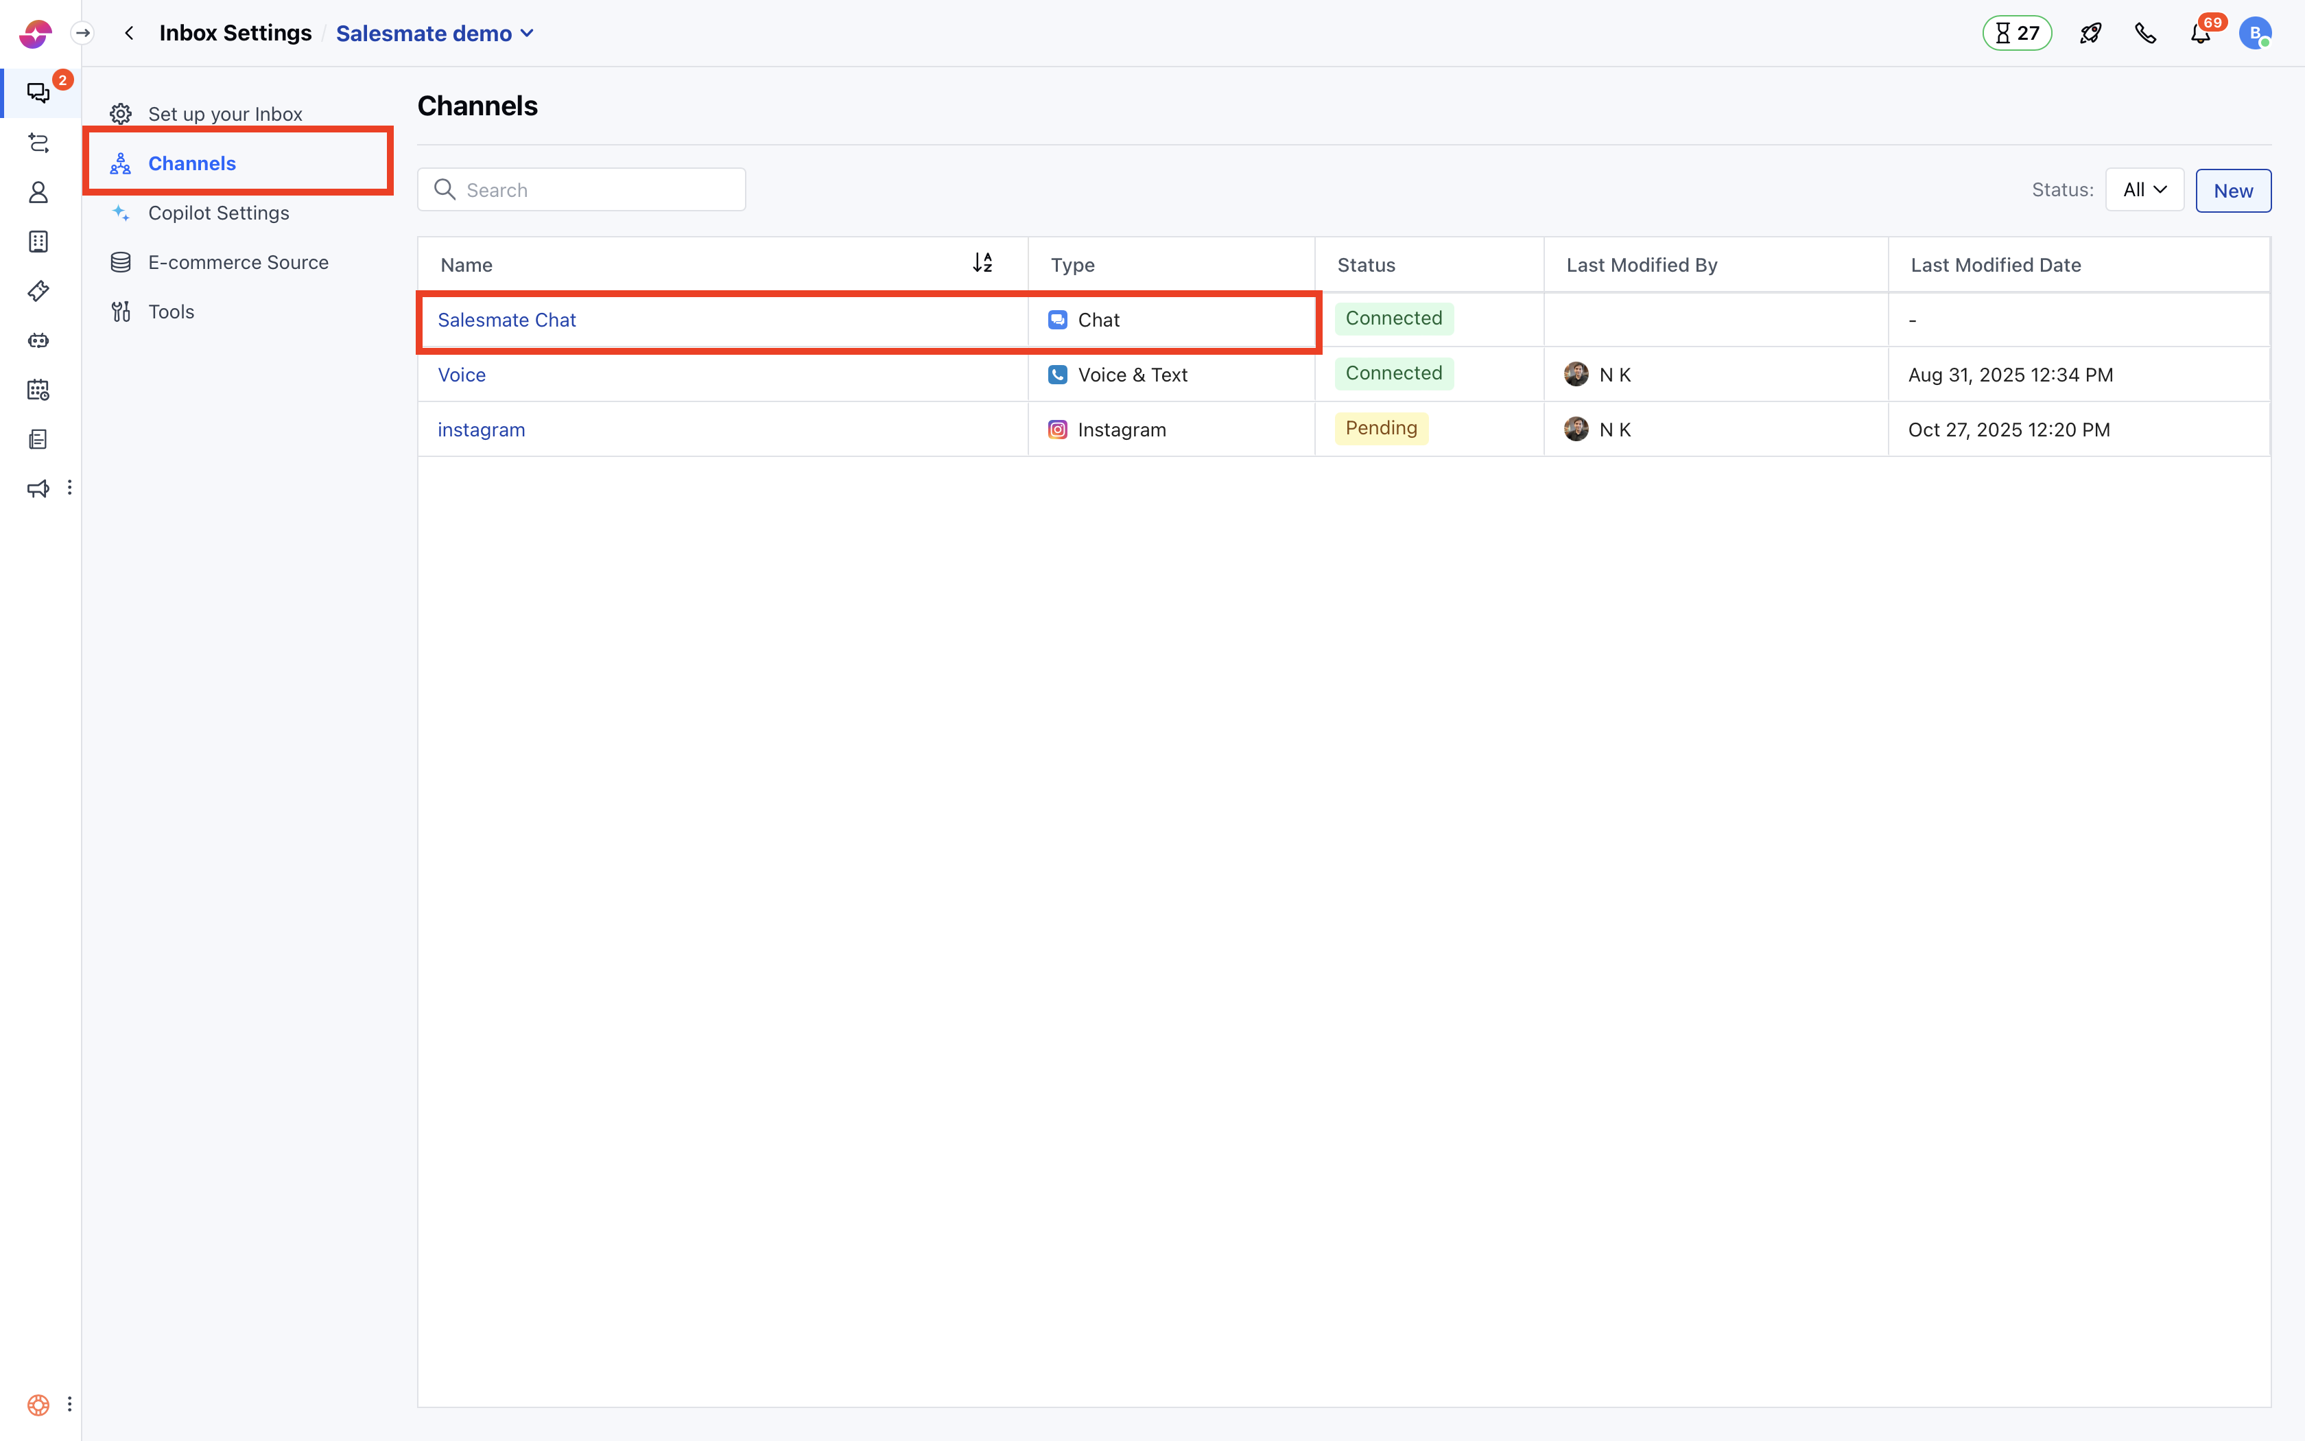
Task: Open the Chats panel with 2 unread
Action: coord(38,91)
